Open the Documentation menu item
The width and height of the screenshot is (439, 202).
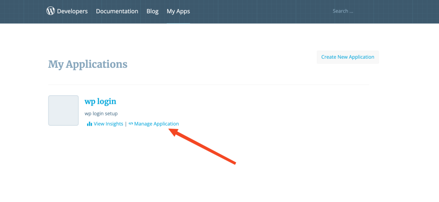117,11
